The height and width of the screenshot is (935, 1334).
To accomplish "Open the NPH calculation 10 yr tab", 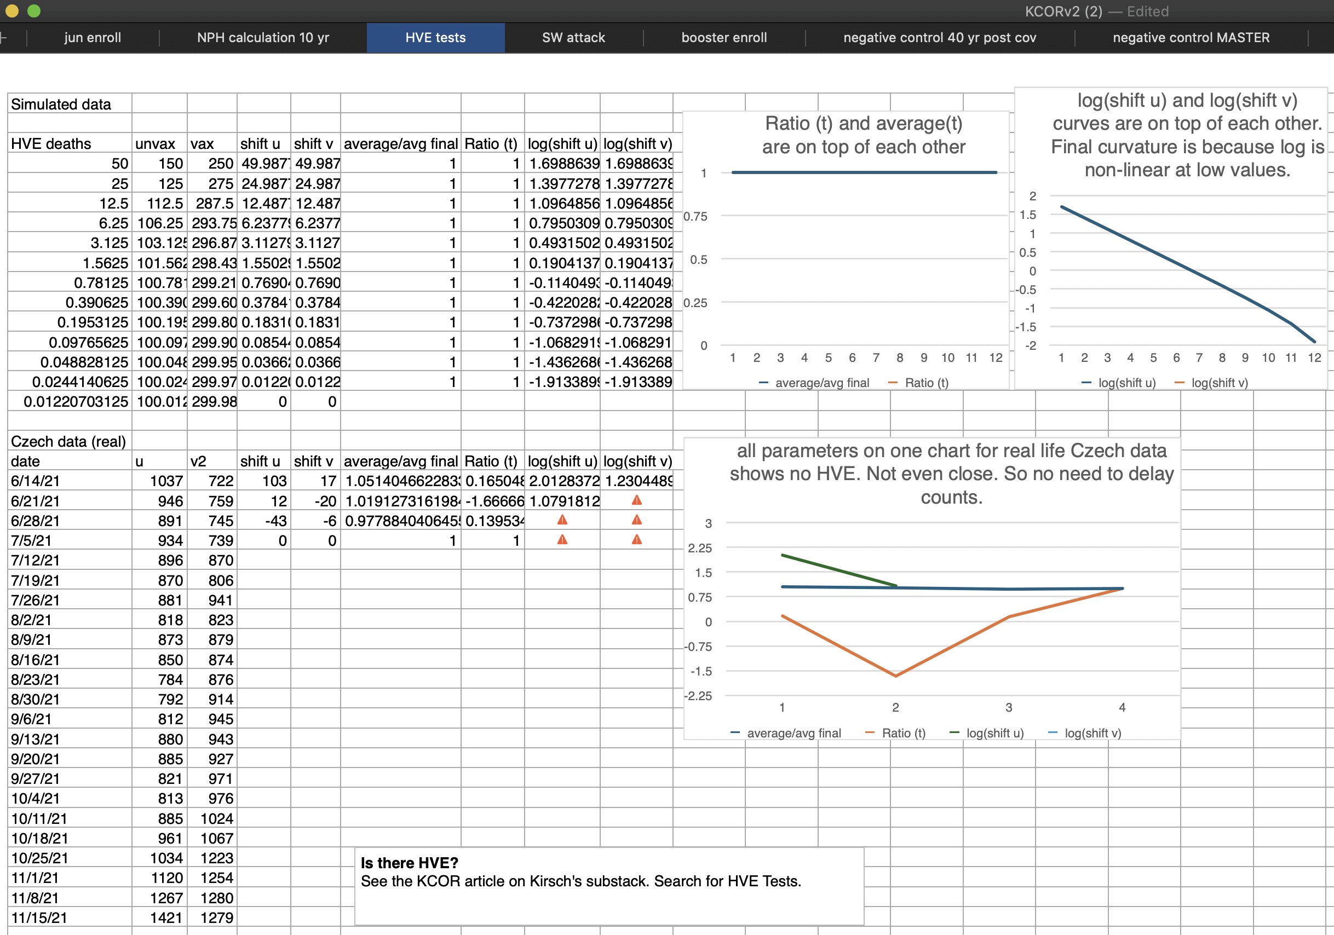I will point(263,38).
